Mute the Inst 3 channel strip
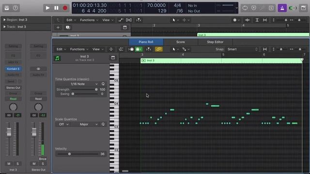Viewport: 310px width, 174px height. [x=9, y=163]
